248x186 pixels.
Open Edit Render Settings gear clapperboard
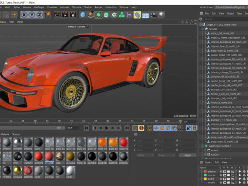click(73, 15)
